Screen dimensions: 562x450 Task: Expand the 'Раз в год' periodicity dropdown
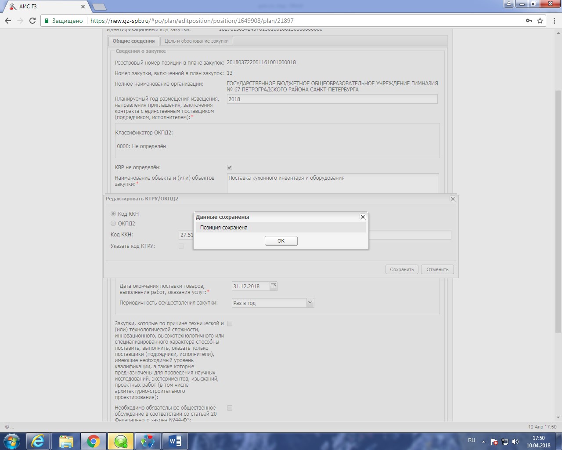310,303
